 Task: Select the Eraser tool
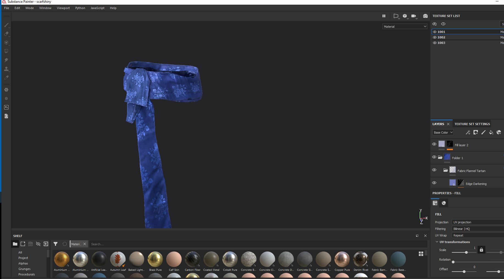(6, 34)
